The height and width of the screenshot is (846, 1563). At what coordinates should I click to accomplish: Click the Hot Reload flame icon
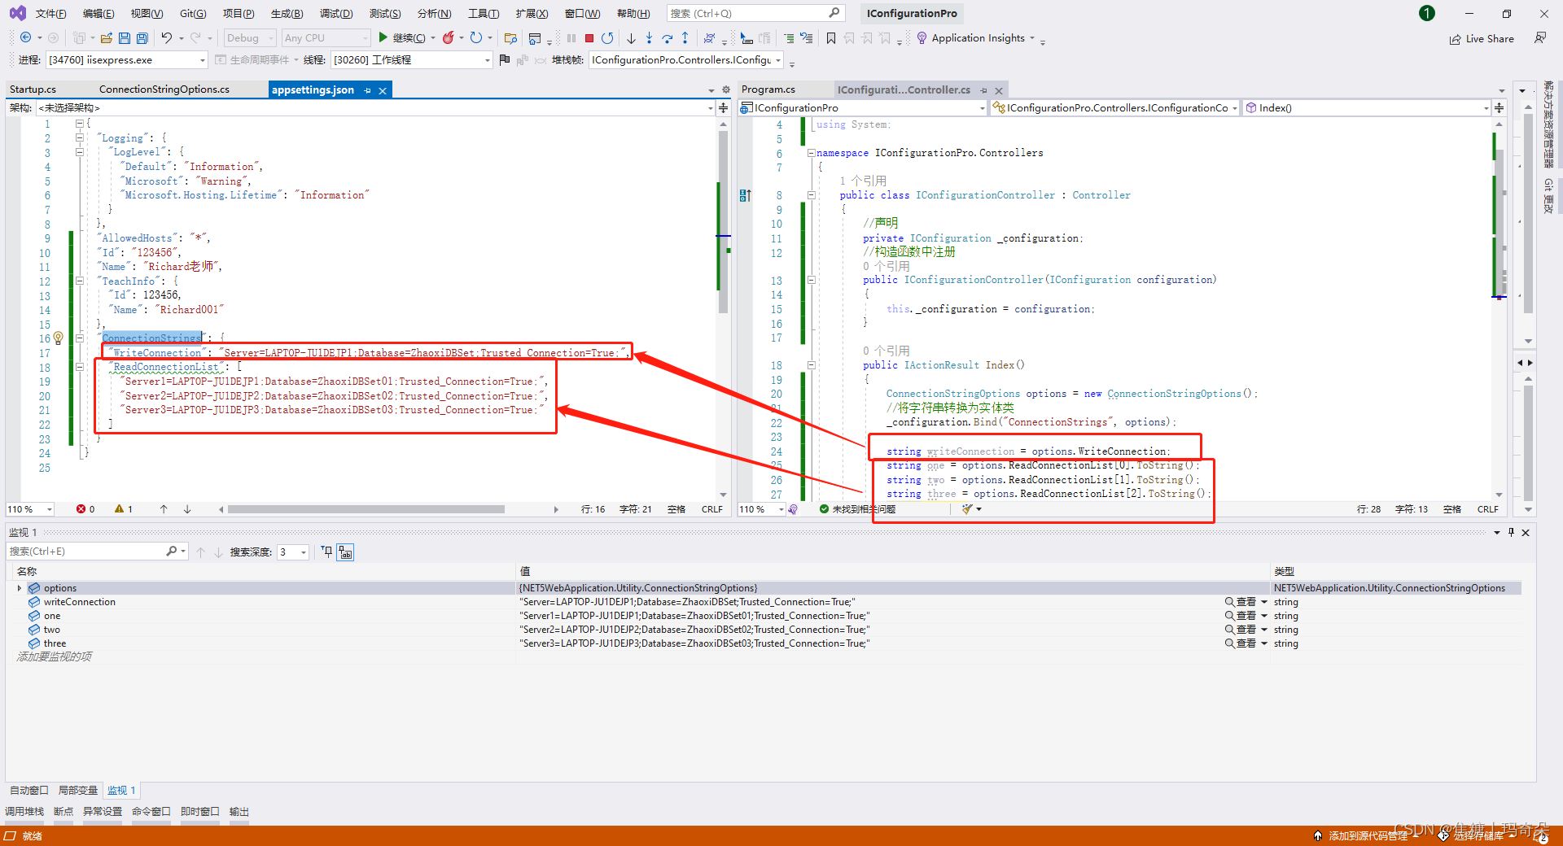(x=448, y=37)
